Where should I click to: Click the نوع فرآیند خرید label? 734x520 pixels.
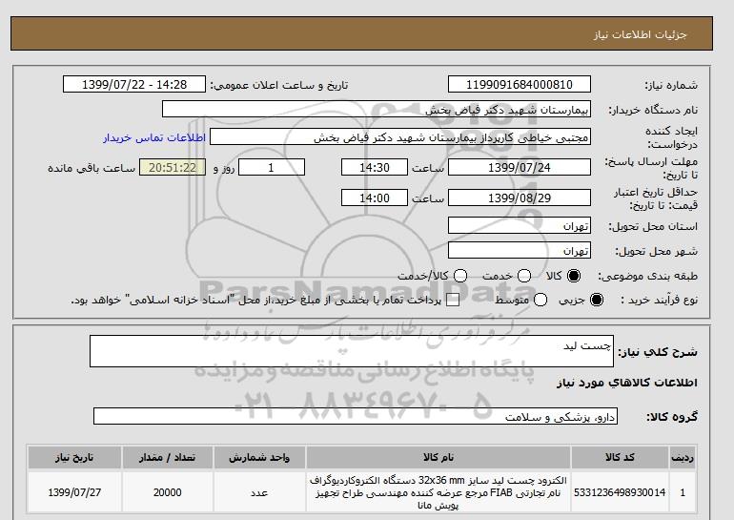[x=659, y=300]
